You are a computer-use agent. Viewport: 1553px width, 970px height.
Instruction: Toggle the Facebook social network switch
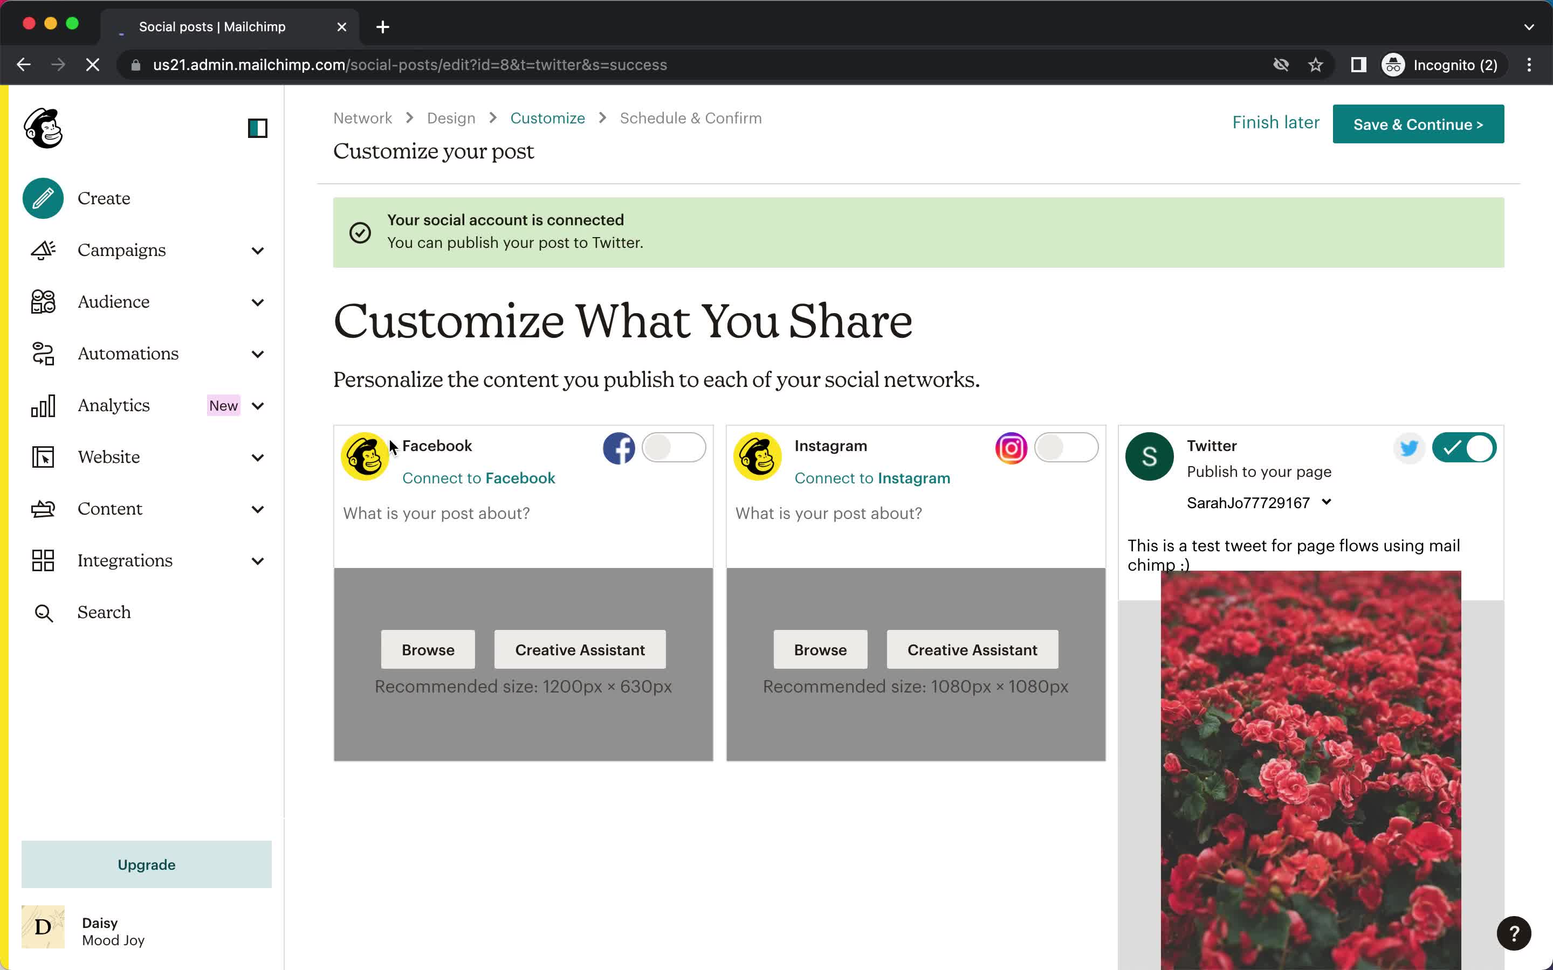point(673,447)
